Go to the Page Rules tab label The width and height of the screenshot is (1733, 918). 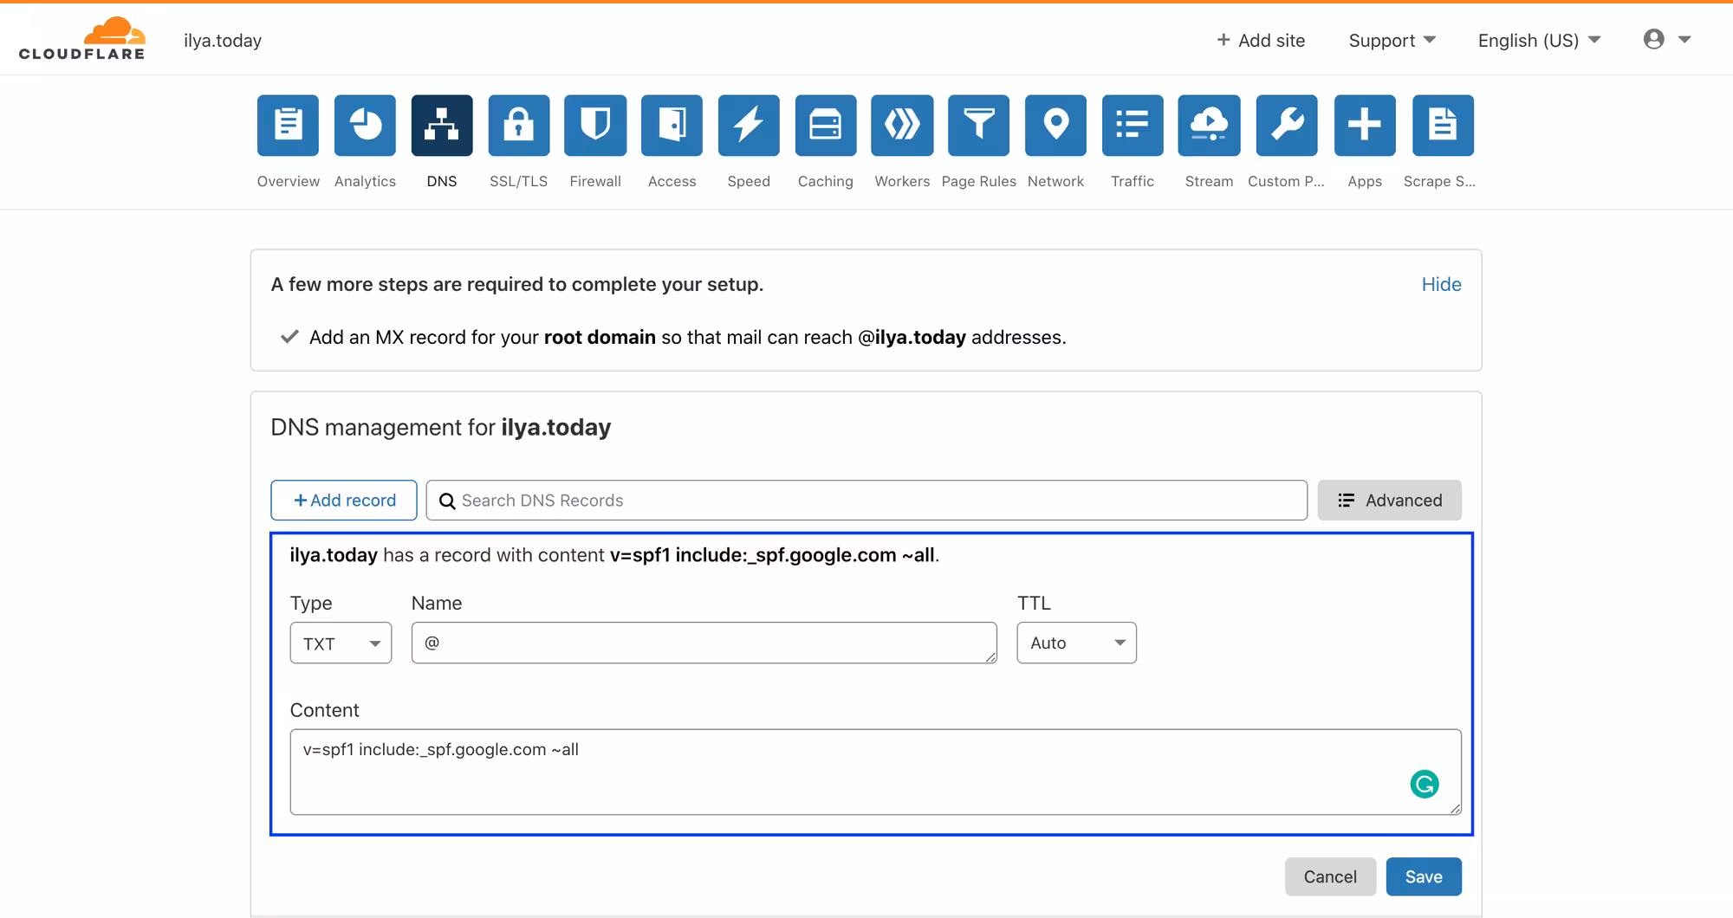click(979, 181)
